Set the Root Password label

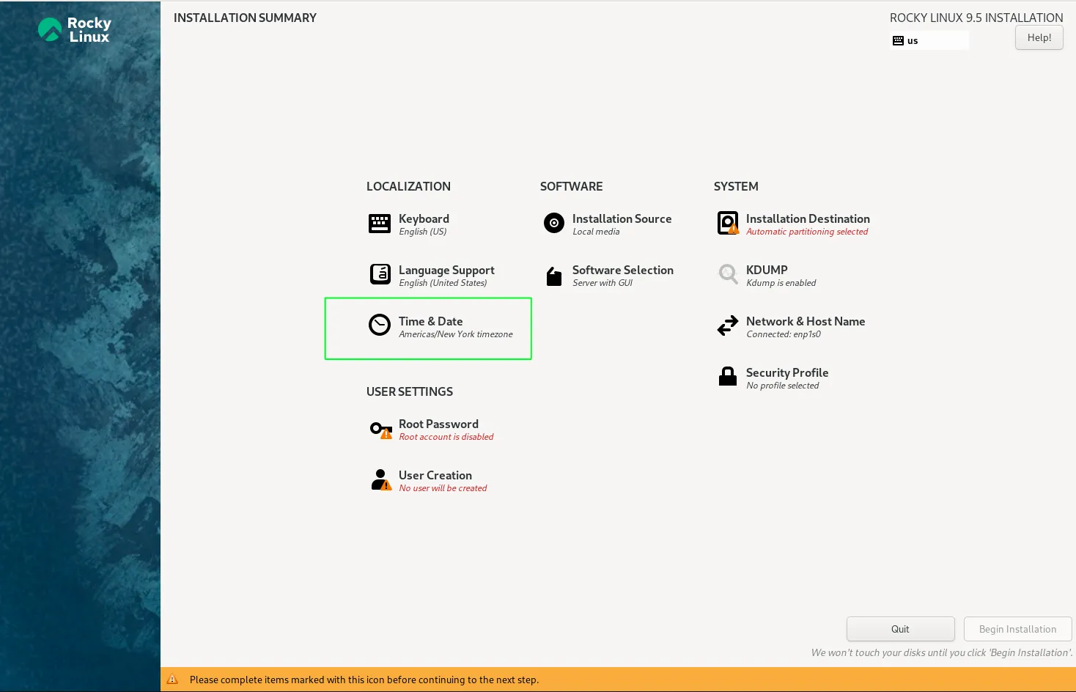(x=438, y=424)
